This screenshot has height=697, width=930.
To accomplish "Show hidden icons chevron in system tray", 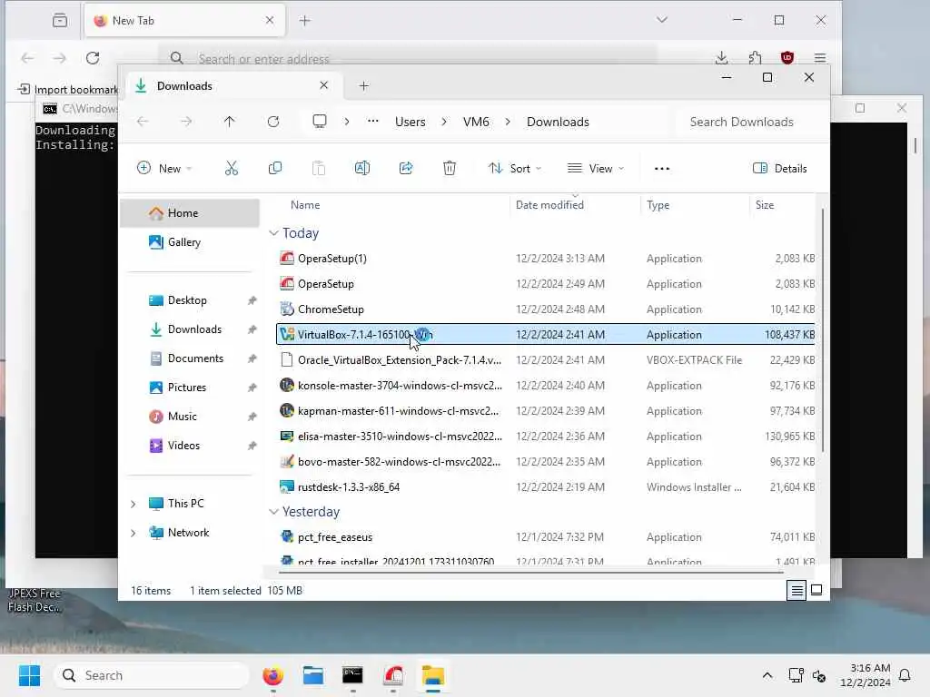I will pos(767,675).
